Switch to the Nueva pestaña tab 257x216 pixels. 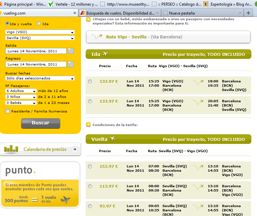202,13
